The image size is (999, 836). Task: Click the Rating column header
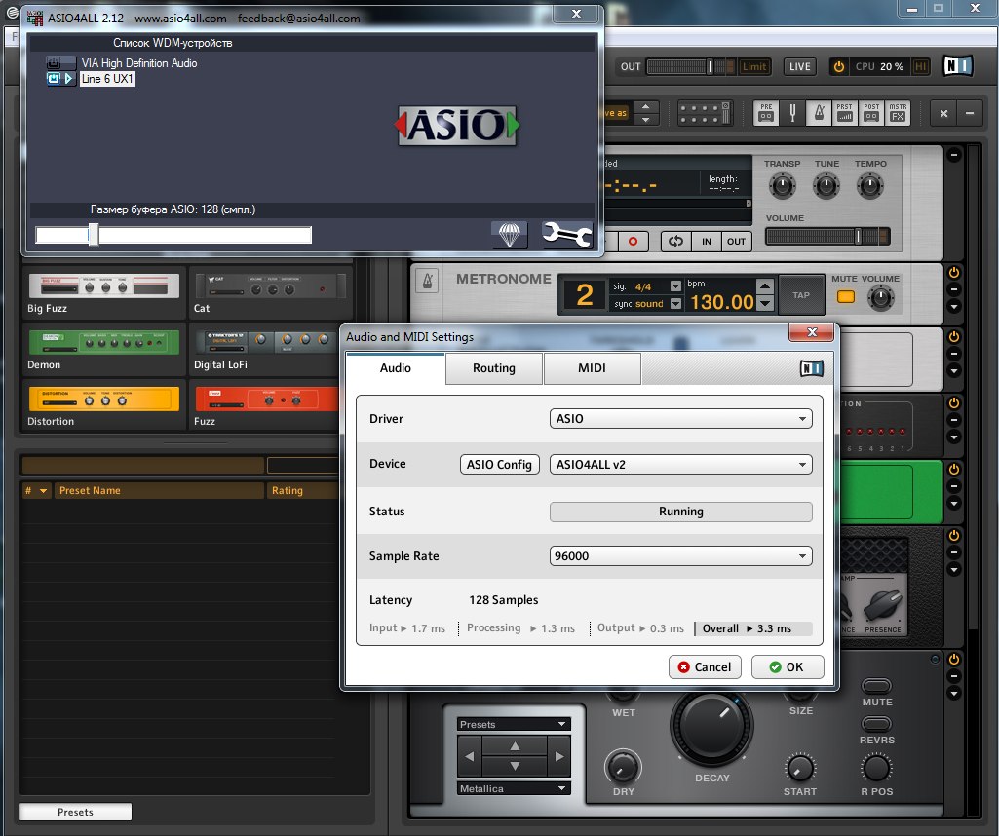(x=303, y=490)
